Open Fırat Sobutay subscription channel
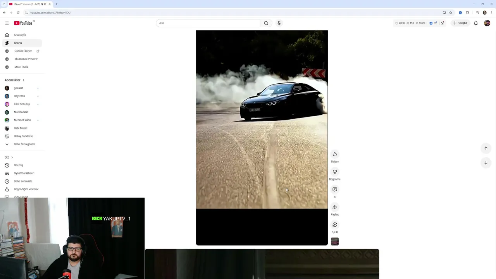The image size is (496, 279). pos(22,104)
